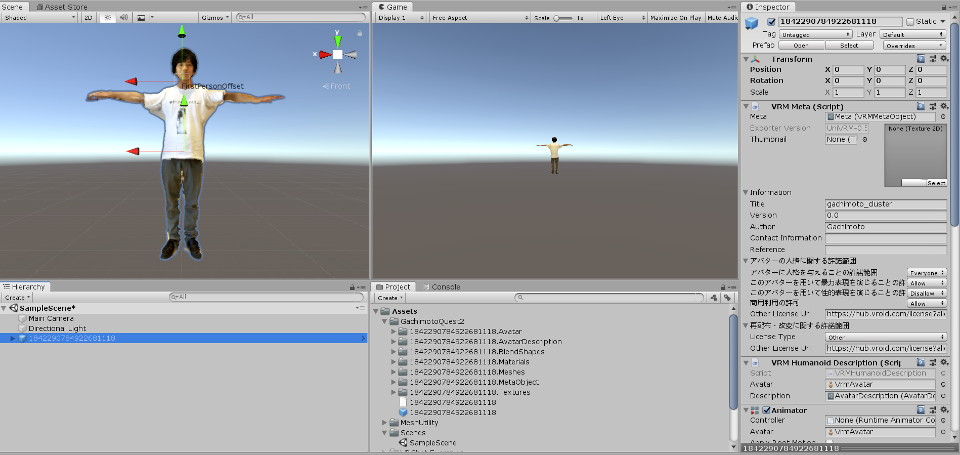
Task: Select the Inspector tab
Action: [768, 7]
